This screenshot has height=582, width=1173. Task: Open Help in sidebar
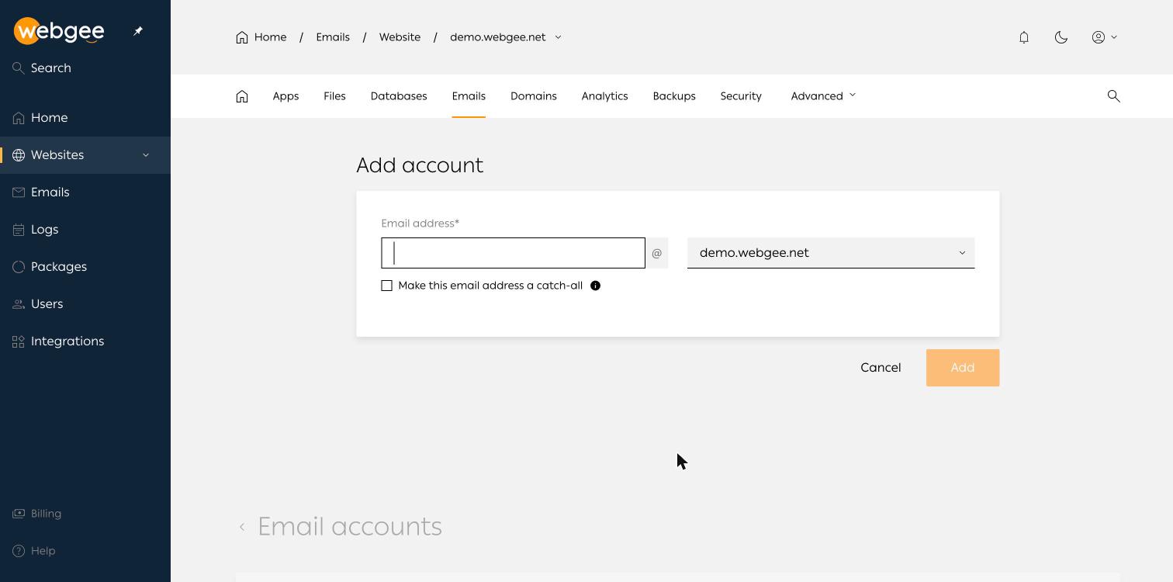(85, 551)
